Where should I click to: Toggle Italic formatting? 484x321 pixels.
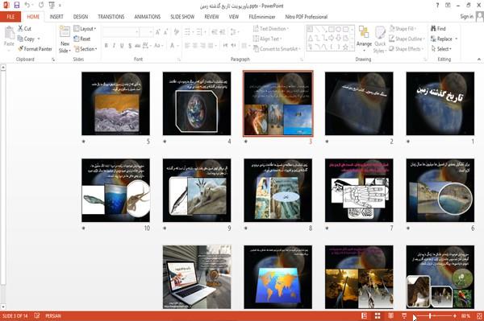(114, 46)
